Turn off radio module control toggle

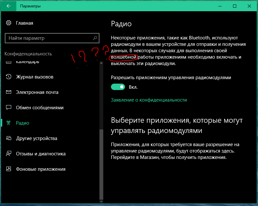click(118, 87)
